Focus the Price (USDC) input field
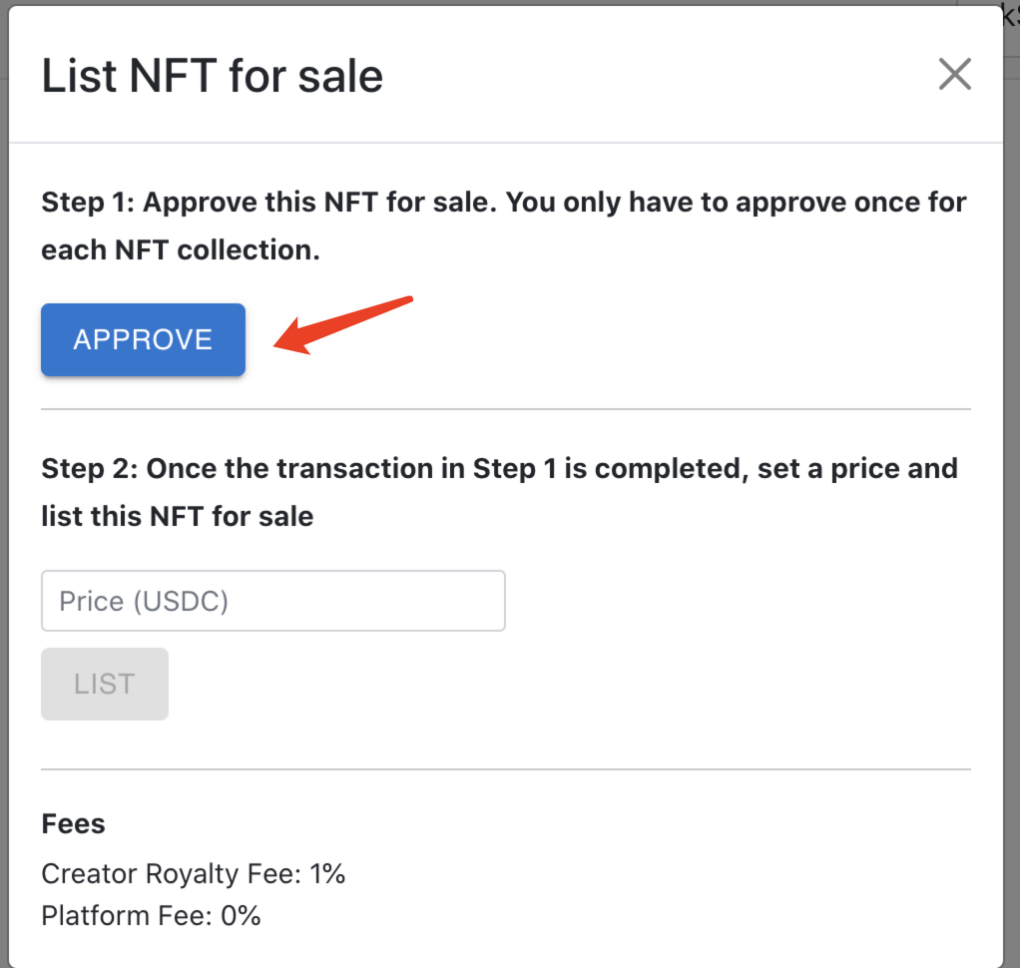Screen dimensions: 1020x968 [x=272, y=601]
